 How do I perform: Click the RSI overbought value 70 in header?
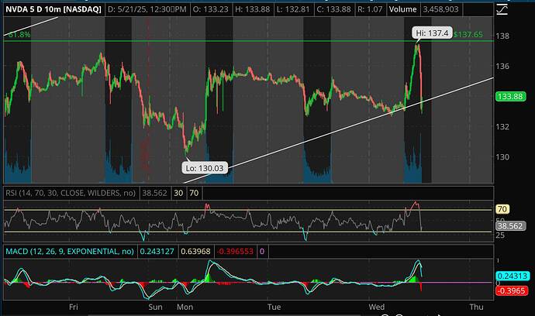pos(194,194)
